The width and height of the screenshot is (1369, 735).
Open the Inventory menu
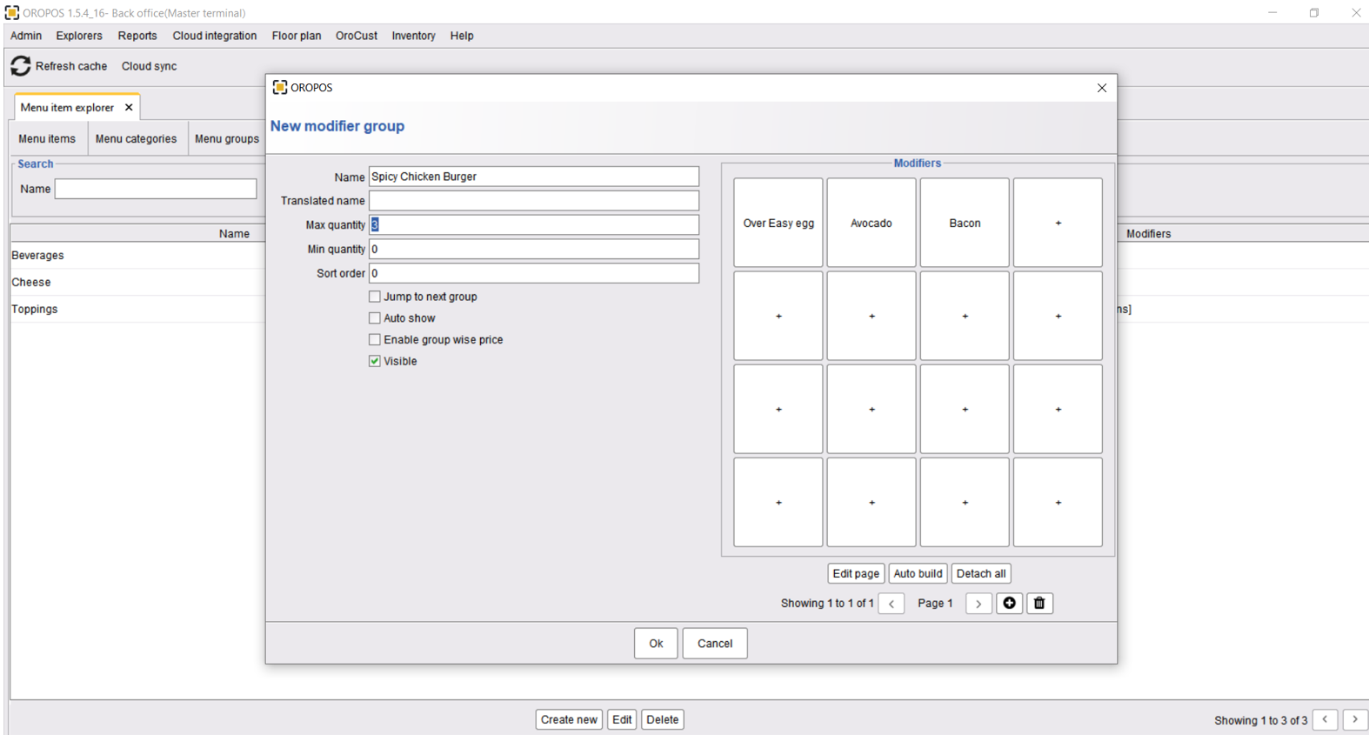[413, 36]
